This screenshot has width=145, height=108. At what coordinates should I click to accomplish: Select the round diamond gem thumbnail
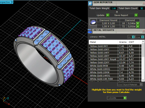tap(93, 22)
